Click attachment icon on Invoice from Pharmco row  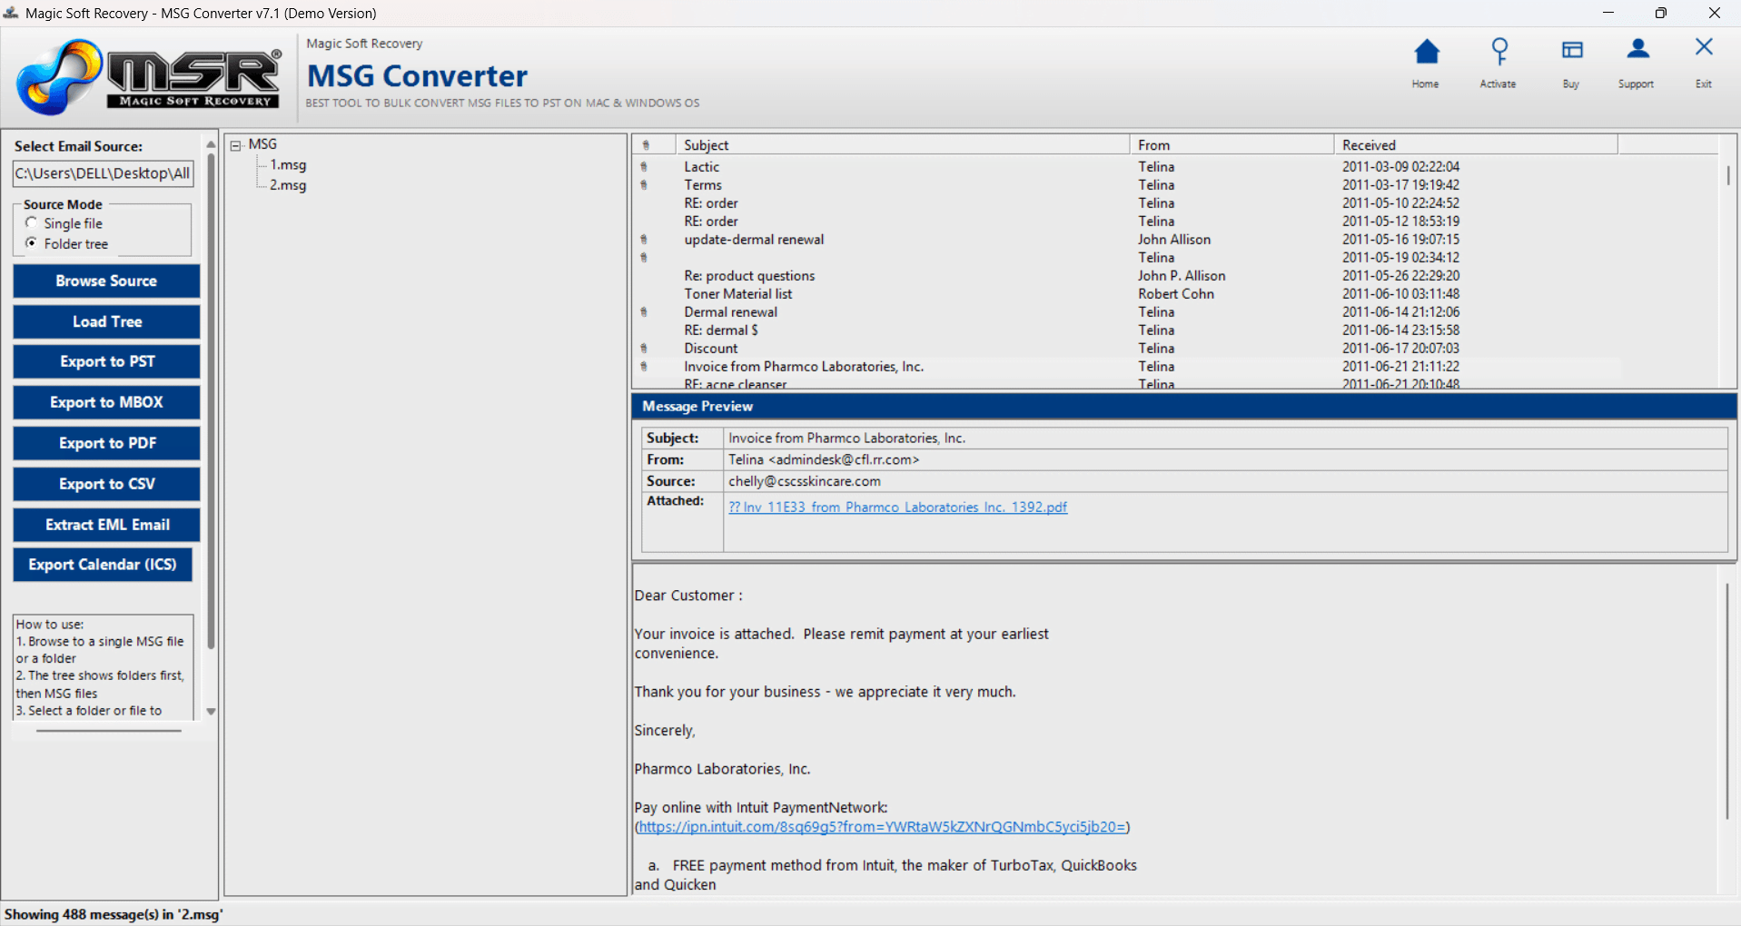point(644,367)
